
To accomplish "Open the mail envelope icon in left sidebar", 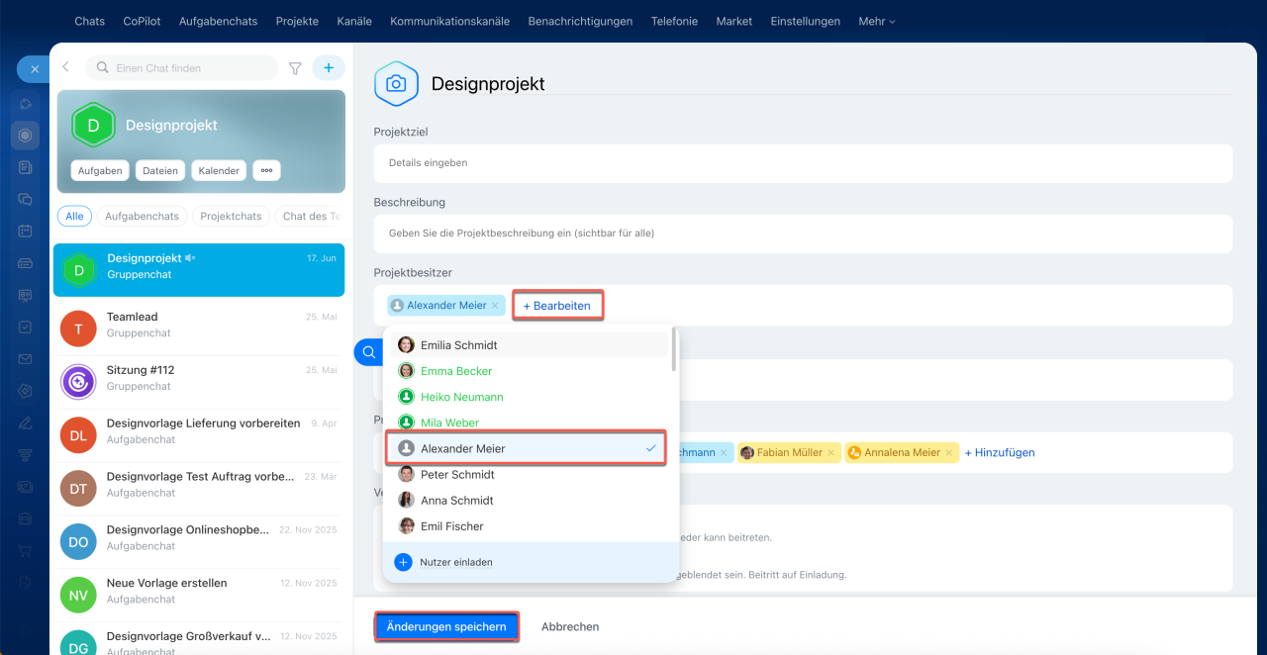I will click(x=26, y=358).
